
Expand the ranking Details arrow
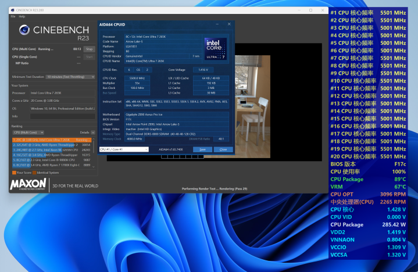pyautogui.click(x=93, y=133)
